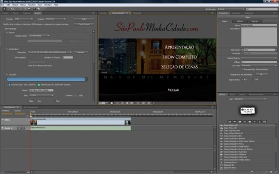Select the 16:9 aspect ratio radio
This screenshot has height=174, width=279.
[253, 79]
